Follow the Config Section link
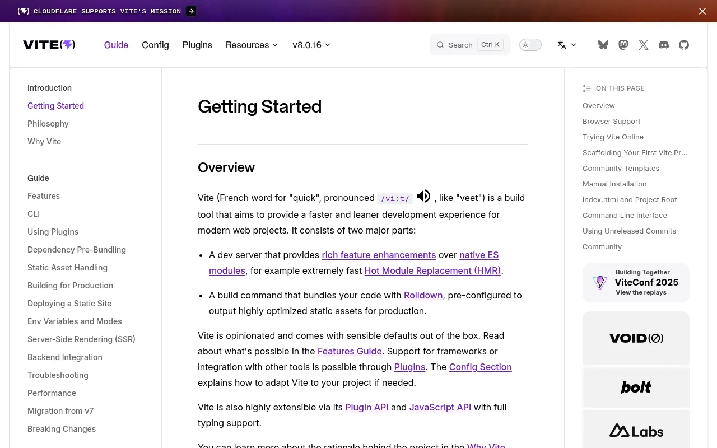This screenshot has width=717, height=448. (480, 367)
